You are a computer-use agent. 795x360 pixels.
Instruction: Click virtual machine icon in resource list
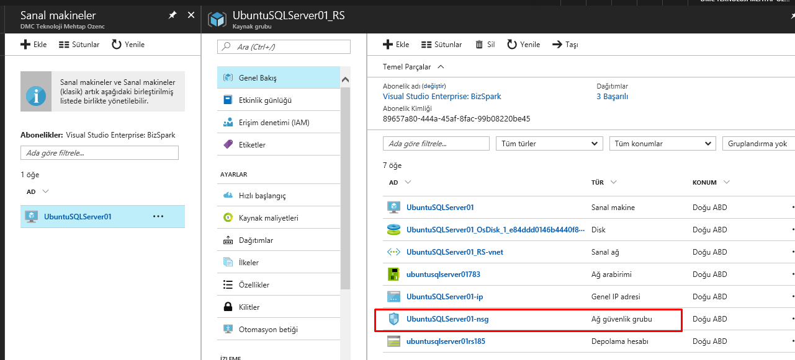[393, 208]
